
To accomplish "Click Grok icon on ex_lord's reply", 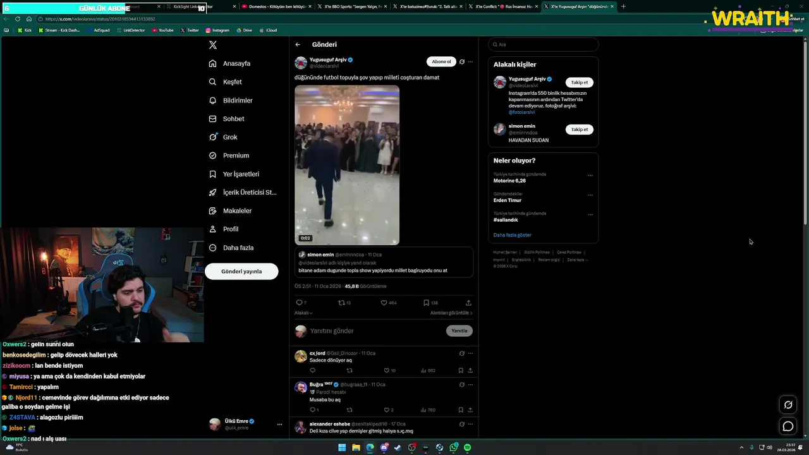I will point(462,353).
